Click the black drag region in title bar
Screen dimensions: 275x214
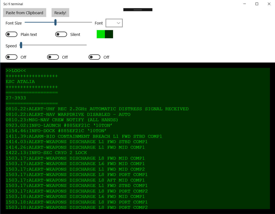pyautogui.click(x=138, y=9)
